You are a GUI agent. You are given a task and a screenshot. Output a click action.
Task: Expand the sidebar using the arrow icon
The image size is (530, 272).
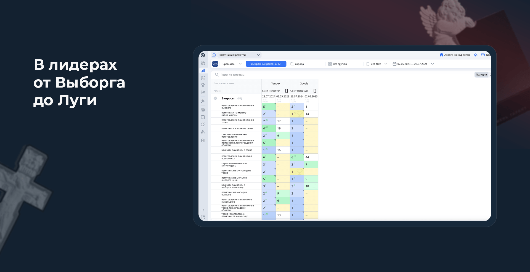click(x=203, y=210)
